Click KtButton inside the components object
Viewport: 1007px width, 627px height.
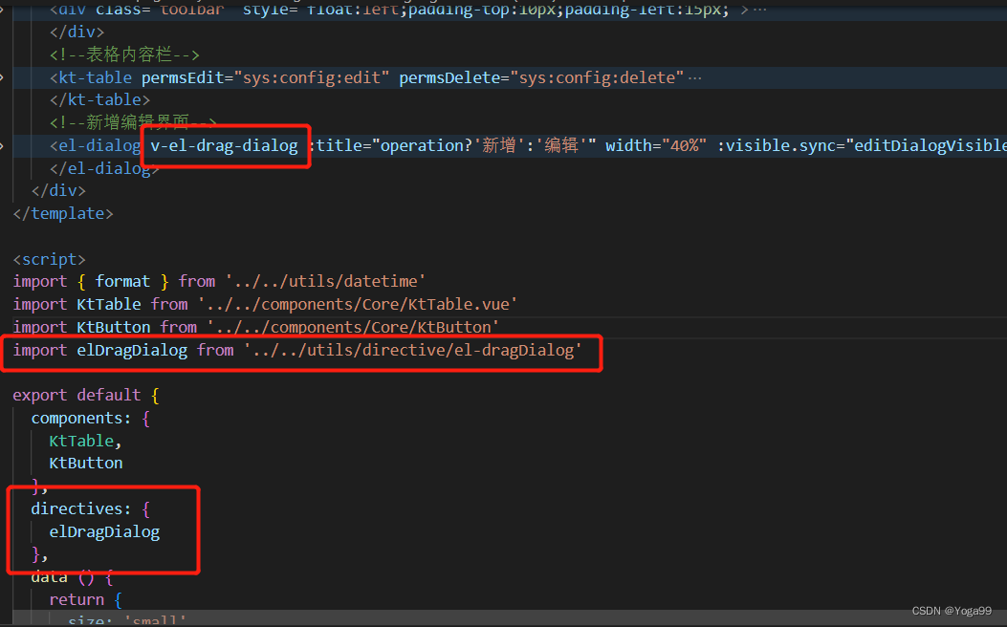tap(86, 463)
